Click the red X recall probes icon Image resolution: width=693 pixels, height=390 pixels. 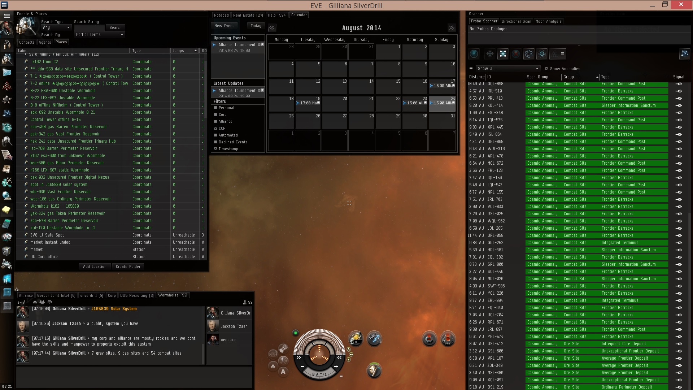pyautogui.click(x=516, y=54)
